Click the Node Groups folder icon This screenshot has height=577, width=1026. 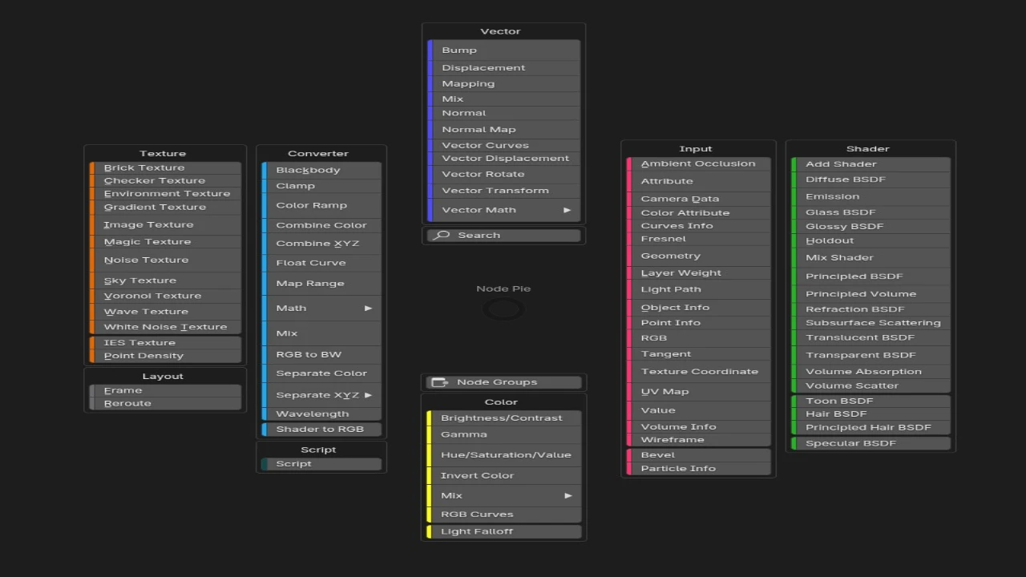439,382
